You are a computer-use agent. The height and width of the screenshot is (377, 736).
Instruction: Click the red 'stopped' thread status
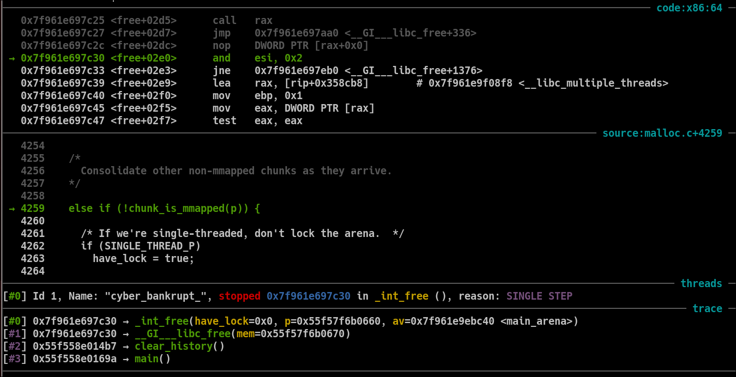point(239,296)
